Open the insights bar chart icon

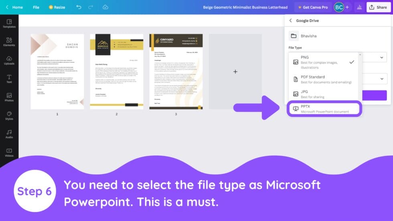(359, 7)
